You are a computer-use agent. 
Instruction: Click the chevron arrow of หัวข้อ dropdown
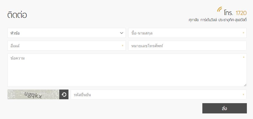point(121,33)
